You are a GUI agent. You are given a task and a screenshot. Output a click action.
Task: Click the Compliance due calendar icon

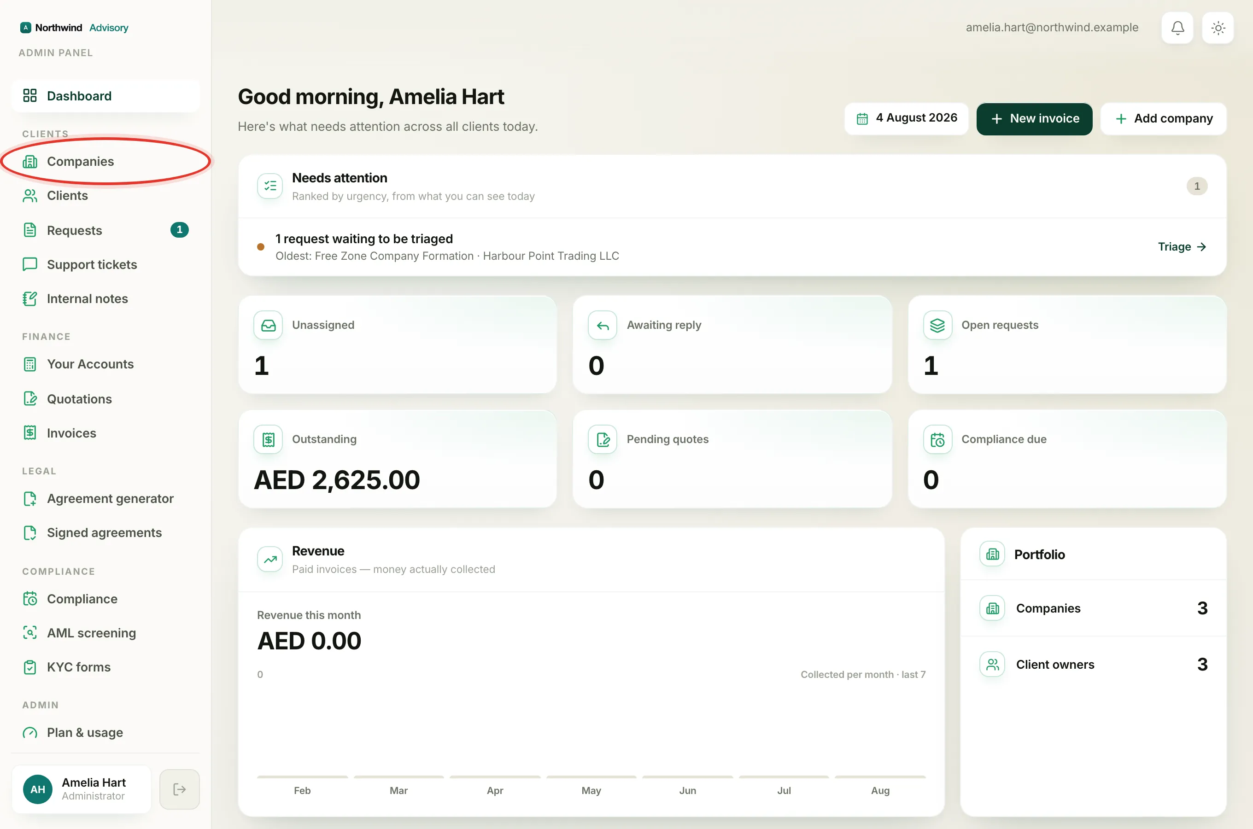(x=937, y=439)
